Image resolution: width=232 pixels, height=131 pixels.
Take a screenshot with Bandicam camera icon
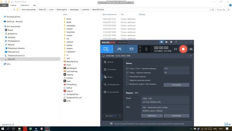coord(191,49)
